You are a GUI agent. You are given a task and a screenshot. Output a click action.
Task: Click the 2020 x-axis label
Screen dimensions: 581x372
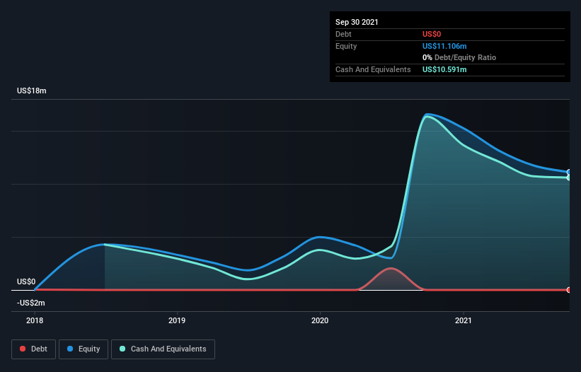(320, 320)
